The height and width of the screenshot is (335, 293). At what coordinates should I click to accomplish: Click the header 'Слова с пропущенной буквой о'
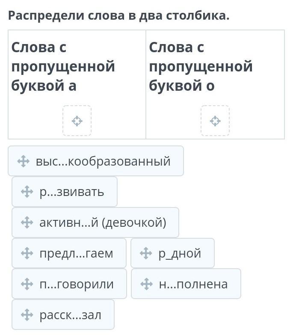(x=201, y=66)
